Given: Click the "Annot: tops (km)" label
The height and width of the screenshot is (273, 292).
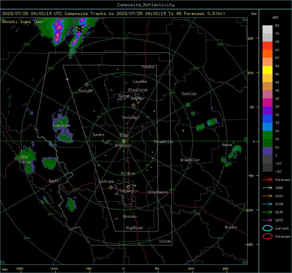Looking at the screenshot, I should point(23,22).
